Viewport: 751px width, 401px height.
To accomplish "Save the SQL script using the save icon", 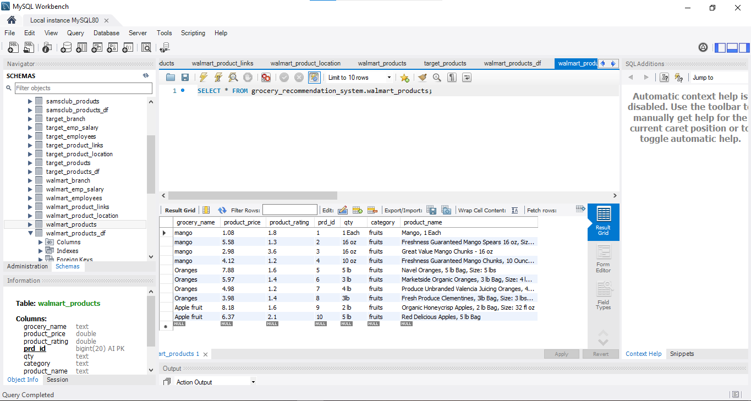I will 185,77.
